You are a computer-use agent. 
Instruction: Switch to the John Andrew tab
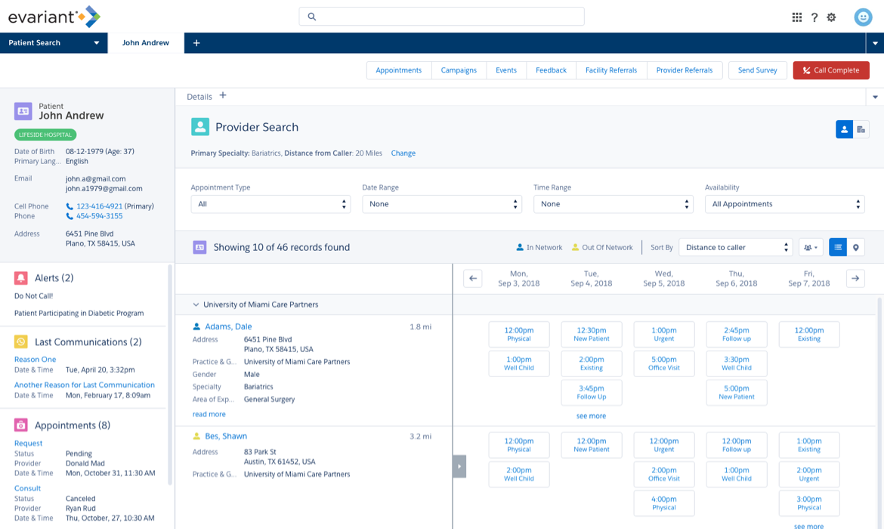click(x=146, y=43)
